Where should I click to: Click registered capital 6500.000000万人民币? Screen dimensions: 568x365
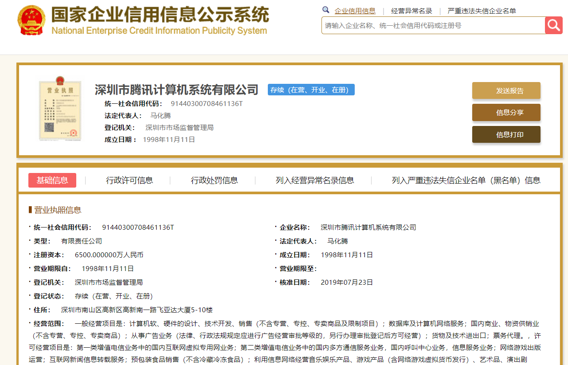click(x=109, y=255)
